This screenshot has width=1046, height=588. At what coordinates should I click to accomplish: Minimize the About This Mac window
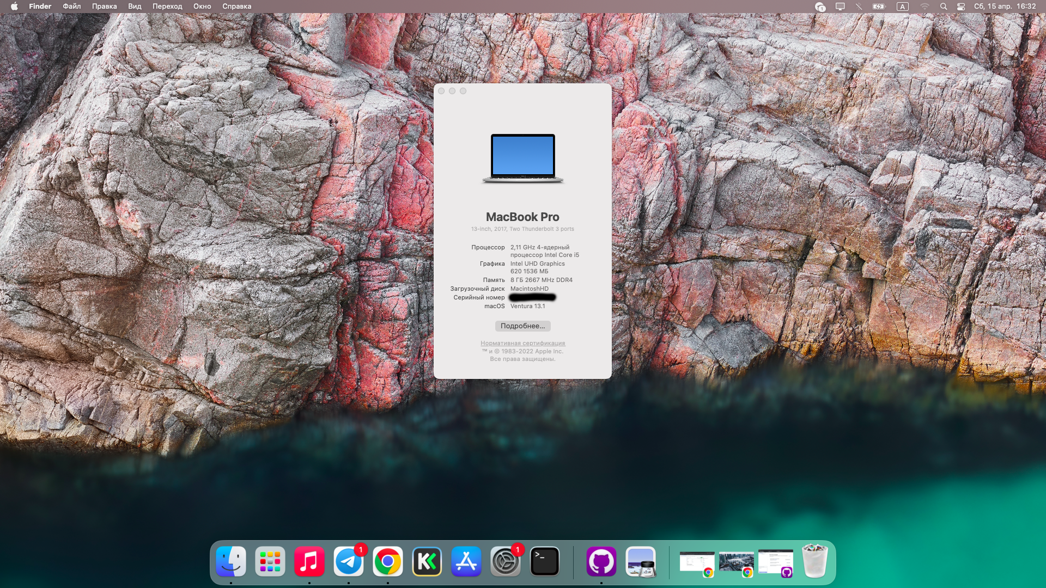coord(452,91)
